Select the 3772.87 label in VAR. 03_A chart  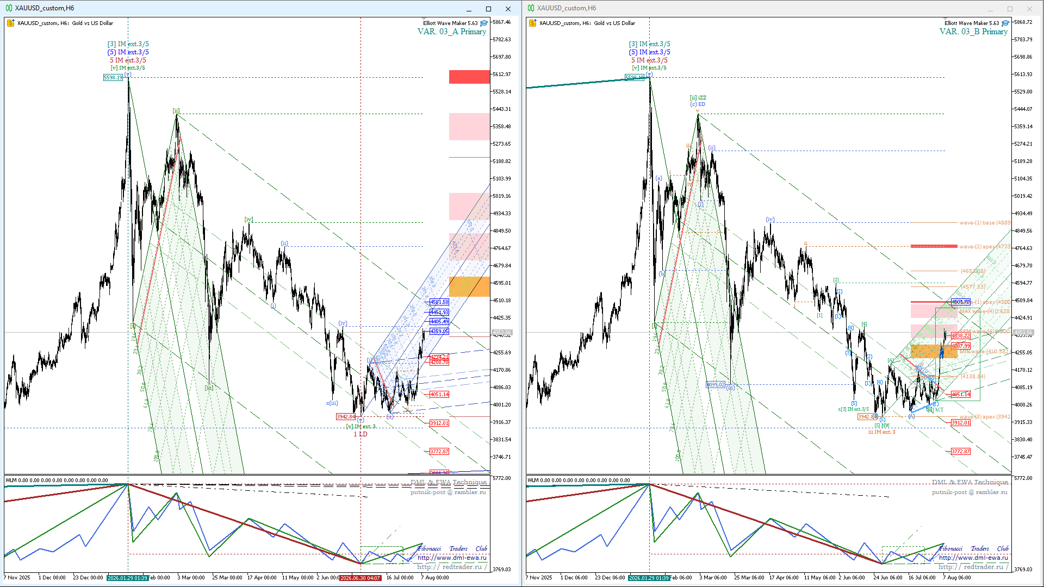[x=439, y=452]
